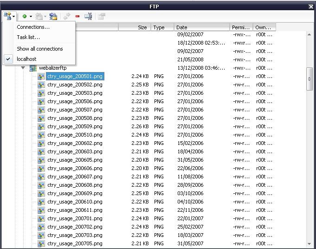Image resolution: width=316 pixels, height=249 pixels.
Task: Sort by the Permi... column header
Action: (x=241, y=27)
